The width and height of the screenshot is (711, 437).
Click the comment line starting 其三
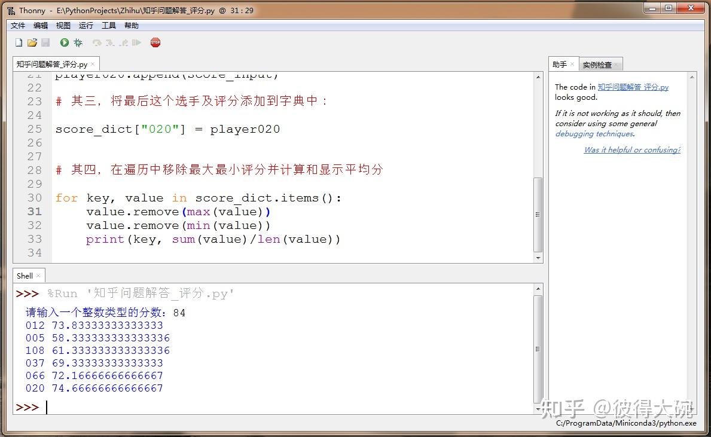[192, 101]
